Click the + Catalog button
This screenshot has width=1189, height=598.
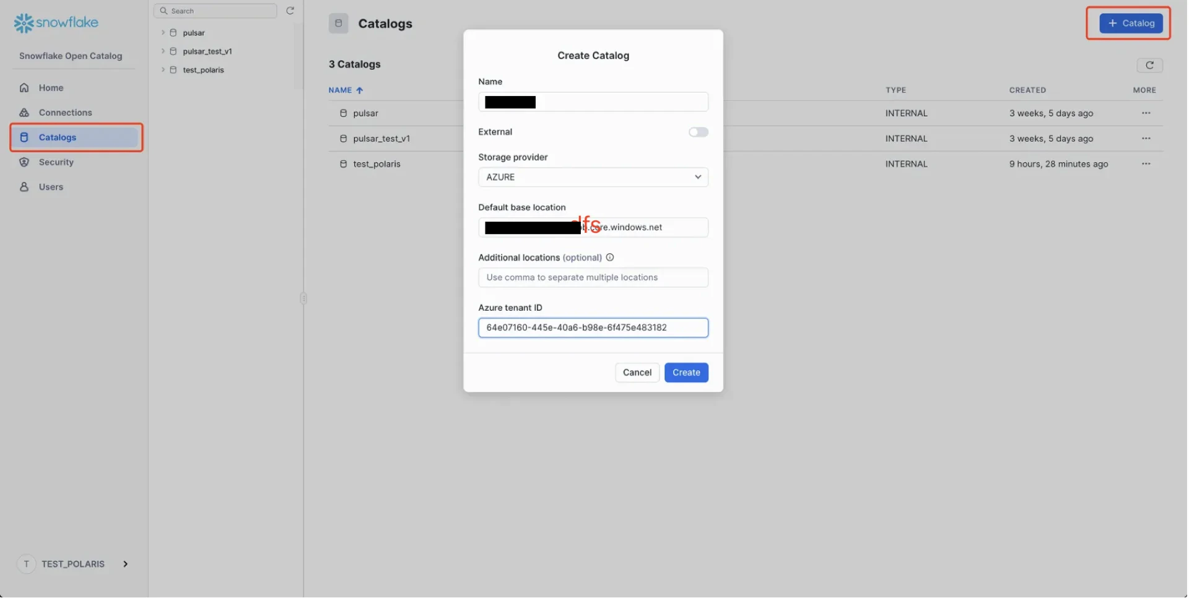point(1131,24)
